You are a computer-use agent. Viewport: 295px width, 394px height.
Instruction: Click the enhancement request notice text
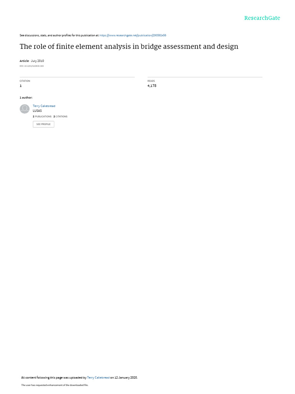[55, 385]
